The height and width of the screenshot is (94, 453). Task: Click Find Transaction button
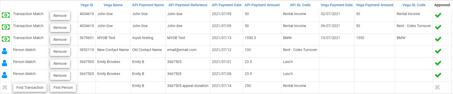30,87
